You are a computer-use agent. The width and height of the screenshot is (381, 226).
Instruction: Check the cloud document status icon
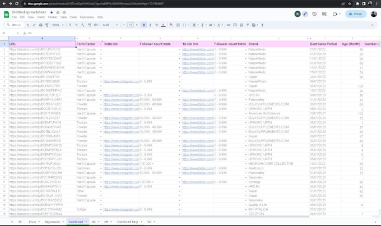[64, 12]
